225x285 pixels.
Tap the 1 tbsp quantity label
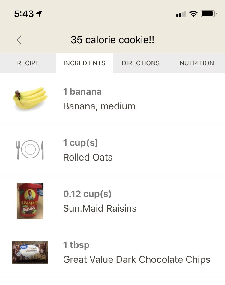(76, 245)
